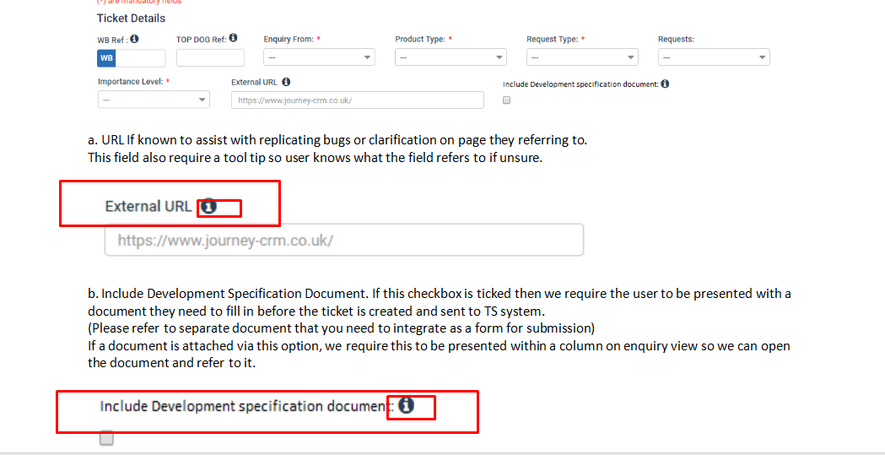Click small info icon after 'Include Development specification document:' in form

[x=666, y=84]
